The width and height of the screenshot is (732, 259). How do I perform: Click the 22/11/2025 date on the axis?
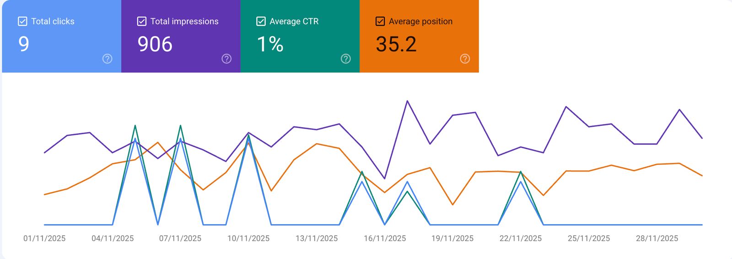[x=521, y=238]
